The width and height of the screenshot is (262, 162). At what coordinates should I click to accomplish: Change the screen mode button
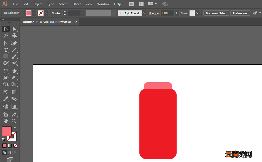[x=10, y=159]
